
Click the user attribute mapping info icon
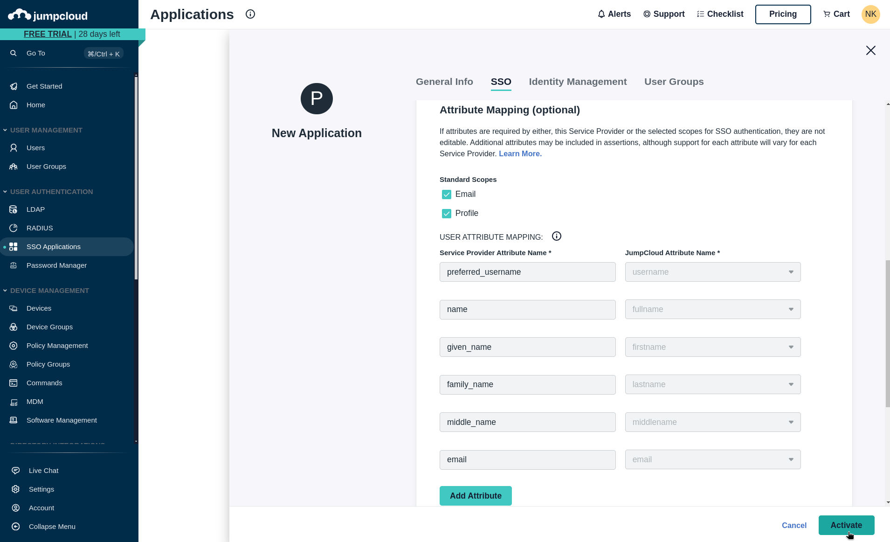[557, 236]
